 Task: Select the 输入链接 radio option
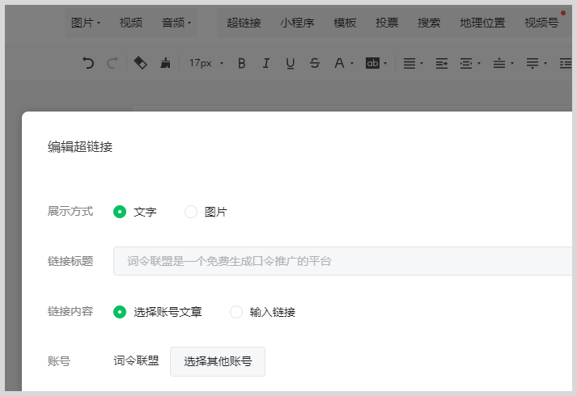[x=235, y=312]
